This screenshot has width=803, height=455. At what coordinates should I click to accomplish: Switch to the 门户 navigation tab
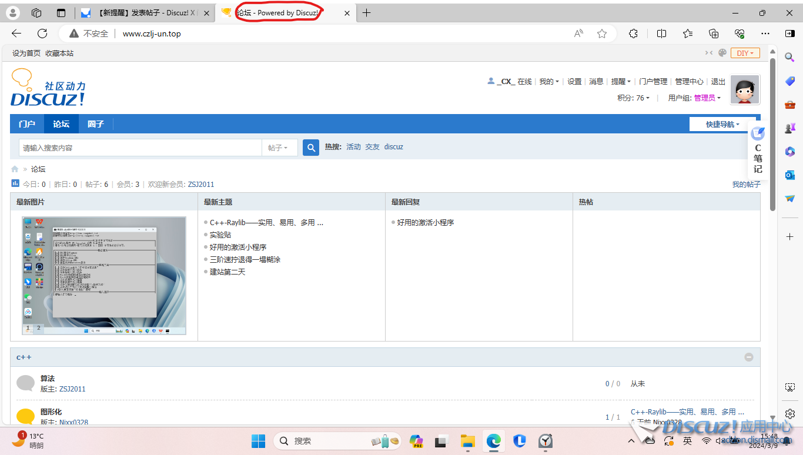27,124
